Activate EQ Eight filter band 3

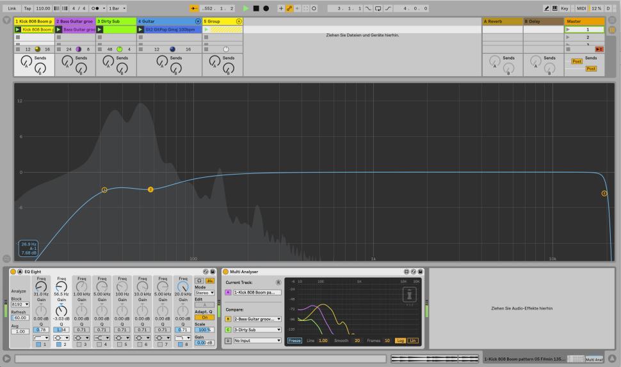pyautogui.click(x=77, y=345)
